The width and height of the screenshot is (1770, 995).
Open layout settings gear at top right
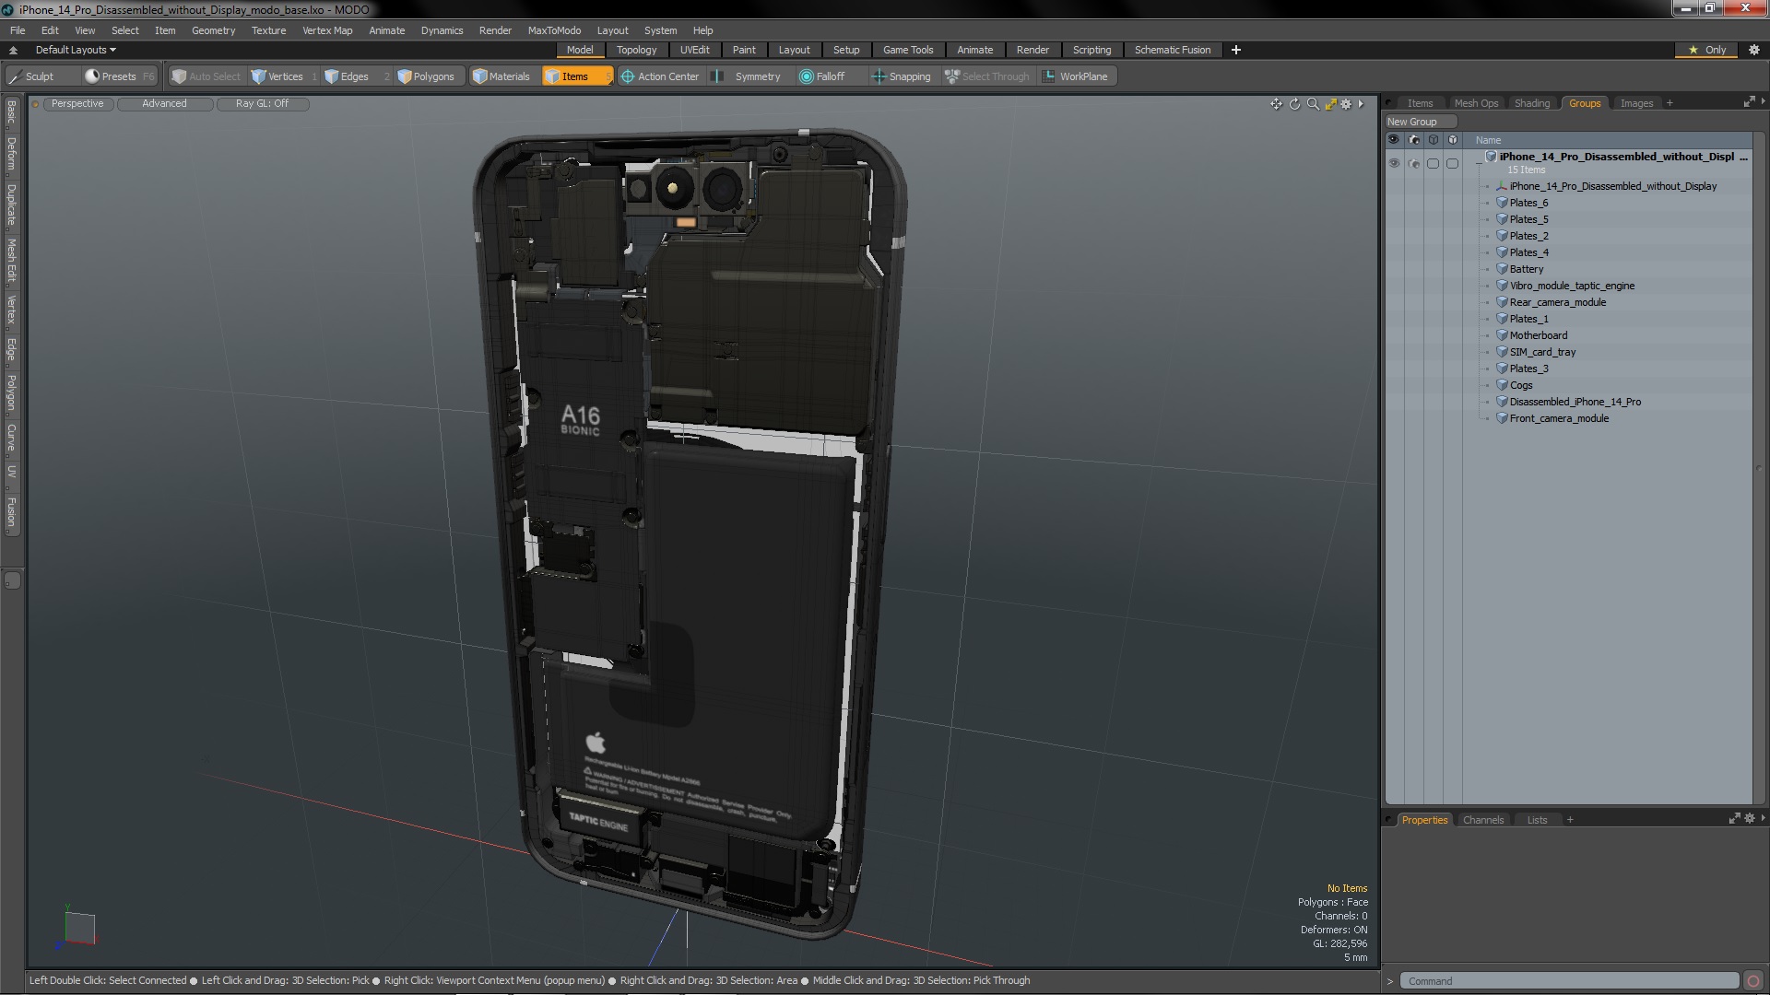[1753, 50]
